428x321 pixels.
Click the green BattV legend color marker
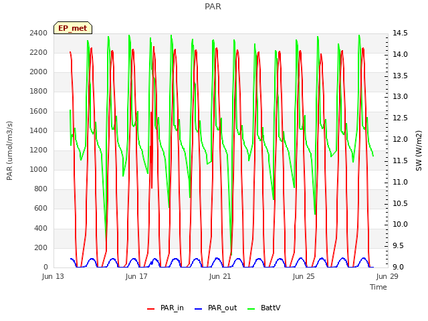[x=251, y=309]
